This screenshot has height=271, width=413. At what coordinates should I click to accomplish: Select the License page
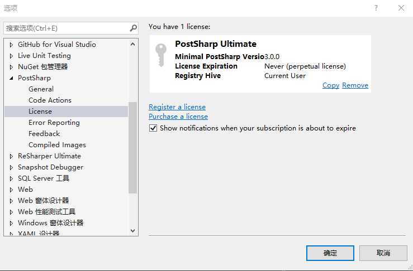point(66,112)
